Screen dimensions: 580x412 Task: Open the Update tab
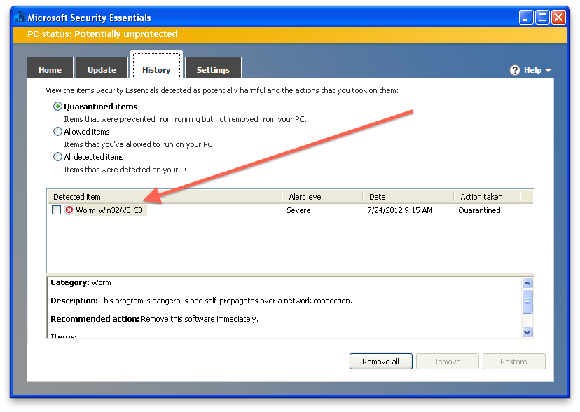(102, 70)
